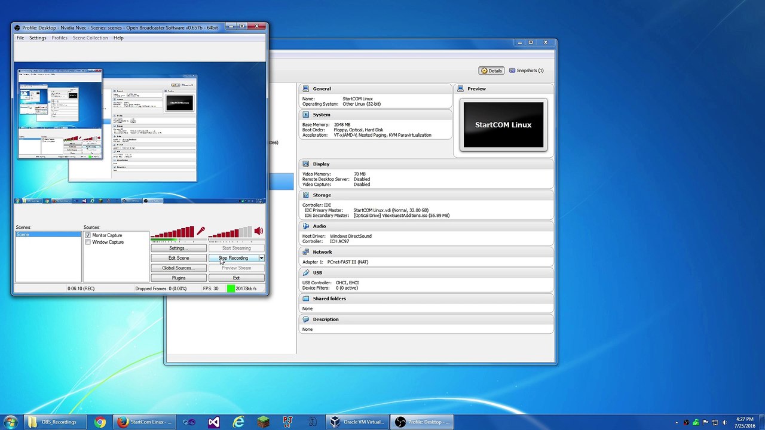This screenshot has height=430, width=765.
Task: Click the system tray volume icon
Action: [725, 422]
